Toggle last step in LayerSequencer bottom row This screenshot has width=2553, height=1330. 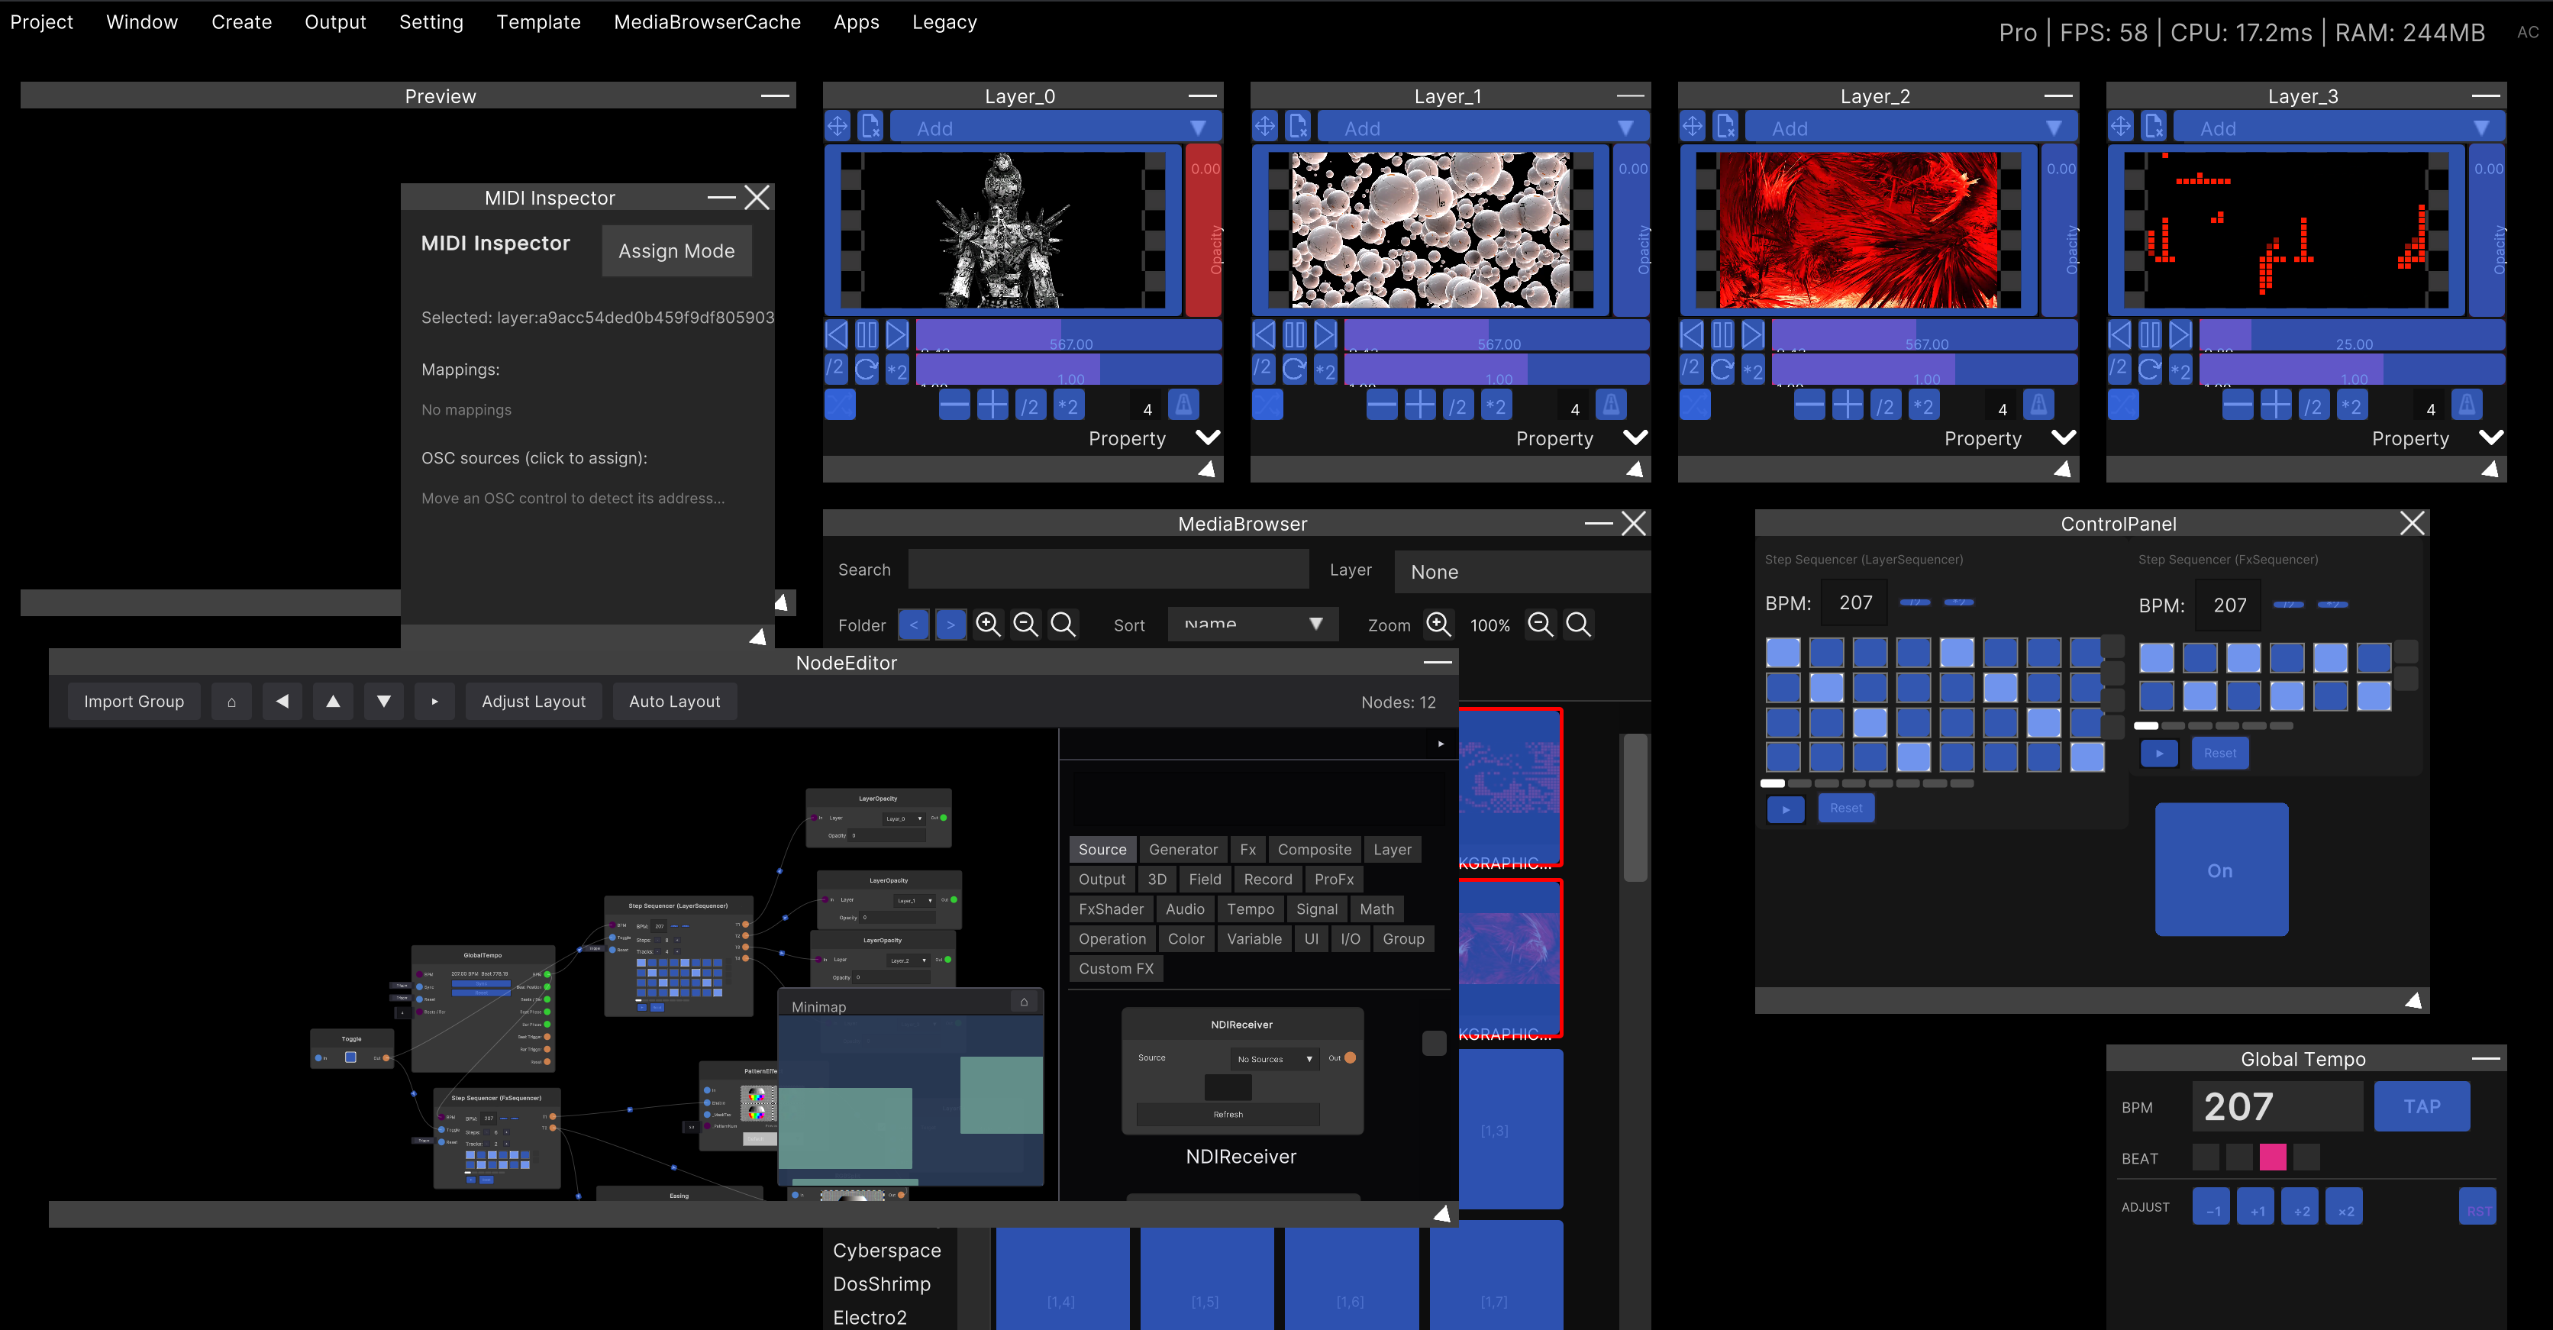tap(2087, 757)
